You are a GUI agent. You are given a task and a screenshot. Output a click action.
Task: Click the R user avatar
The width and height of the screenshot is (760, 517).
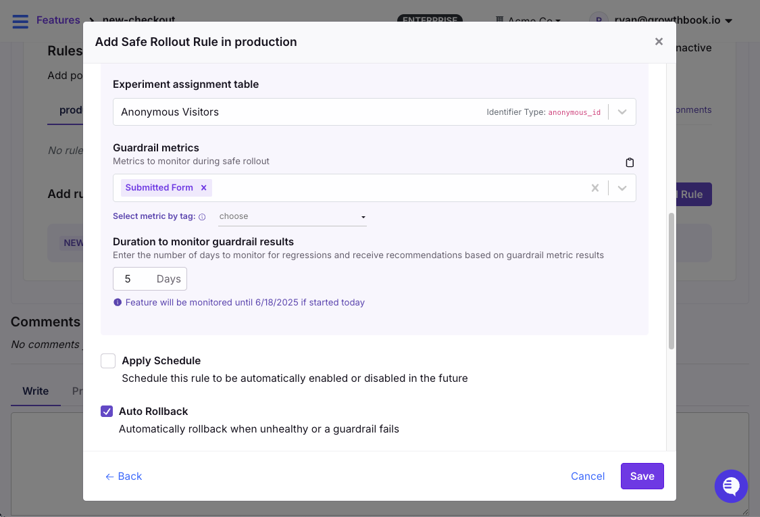(599, 20)
